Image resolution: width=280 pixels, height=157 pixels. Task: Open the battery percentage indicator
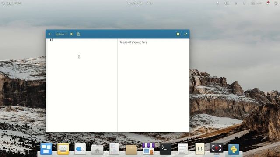click(256, 3)
